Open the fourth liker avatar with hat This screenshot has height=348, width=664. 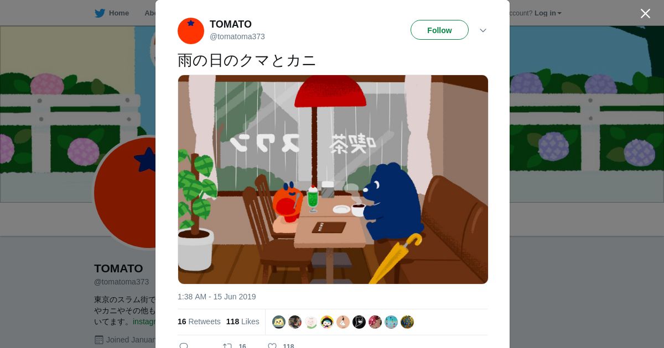tap(327, 322)
